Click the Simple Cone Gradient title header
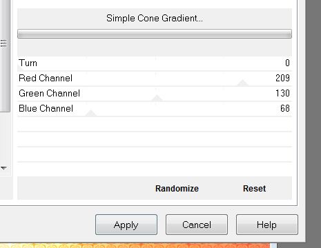This screenshot has height=248, width=321. 155,18
